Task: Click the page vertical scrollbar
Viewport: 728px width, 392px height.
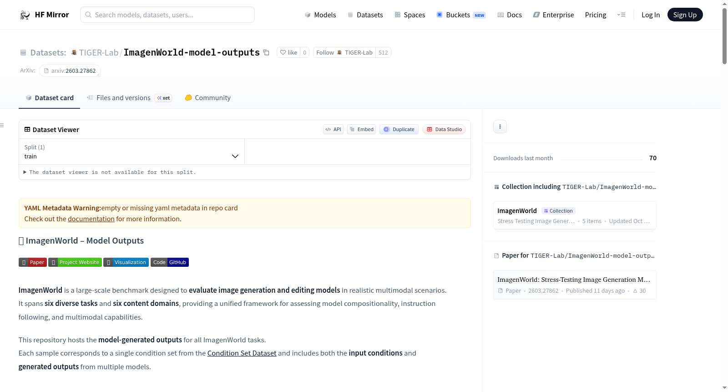Action: coord(724,36)
